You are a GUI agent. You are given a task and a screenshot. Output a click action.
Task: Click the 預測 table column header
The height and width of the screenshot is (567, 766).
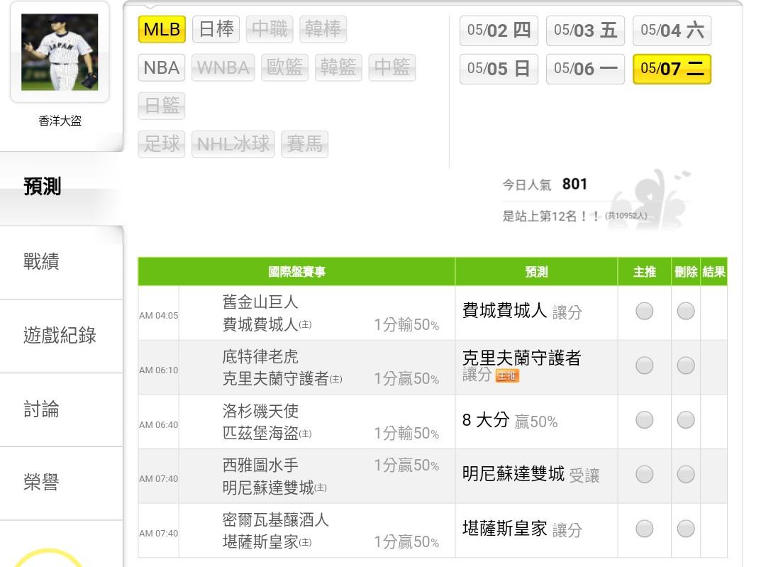(x=536, y=272)
